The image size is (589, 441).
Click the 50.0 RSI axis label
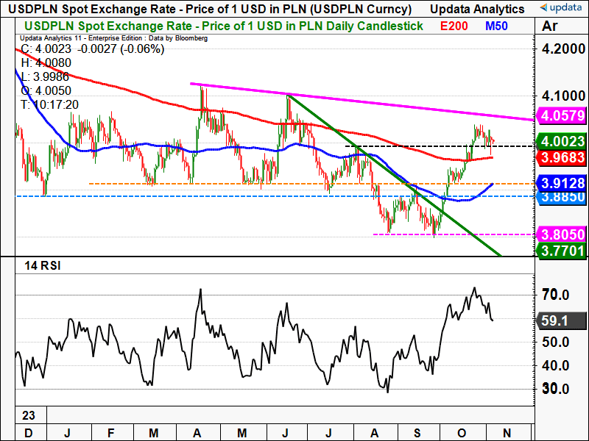[x=555, y=342]
